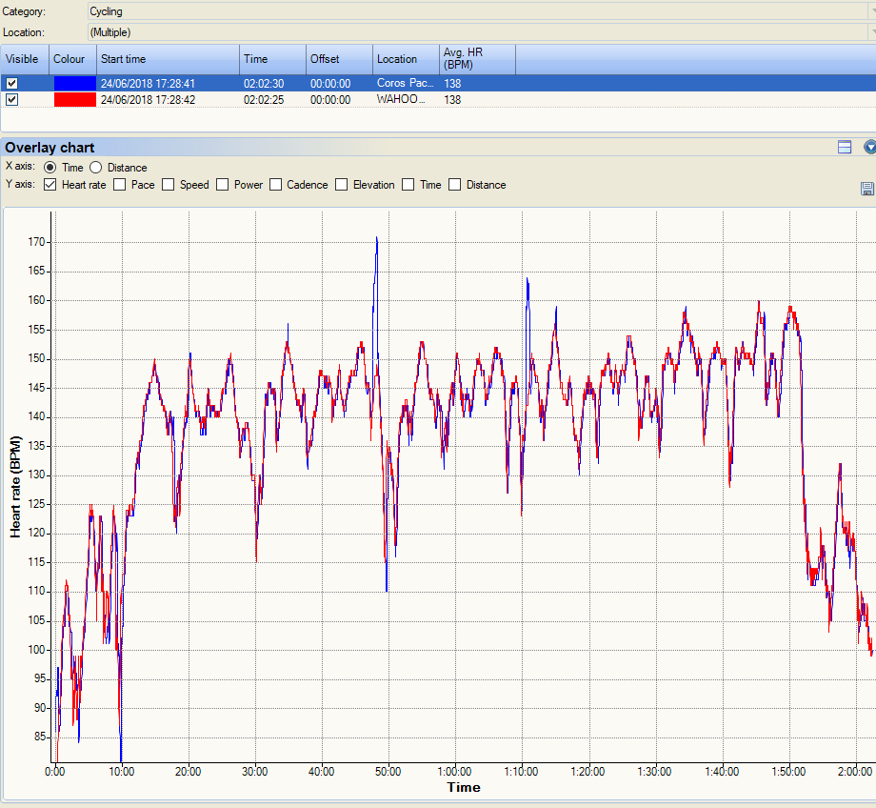This screenshot has height=808, width=876.
Task: Click the Avg. HR (BPM) column header
Action: click(x=476, y=59)
